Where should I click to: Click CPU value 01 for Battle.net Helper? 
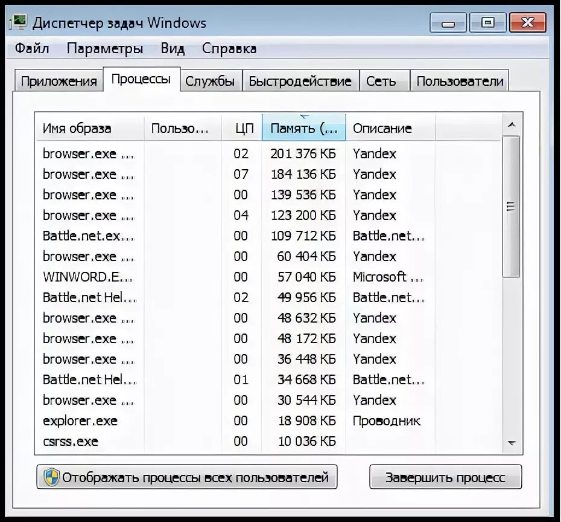tap(241, 379)
